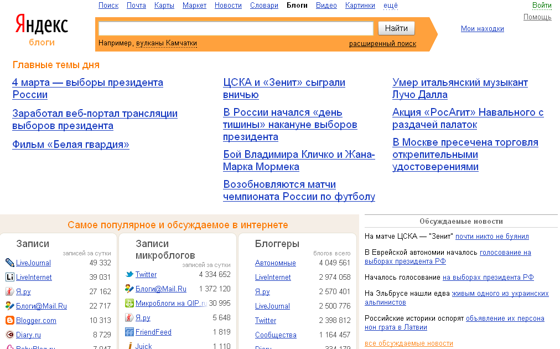The width and height of the screenshot is (560, 349).
Task: Open LiveInternet link in Записи
Action: pyautogui.click(x=34, y=277)
